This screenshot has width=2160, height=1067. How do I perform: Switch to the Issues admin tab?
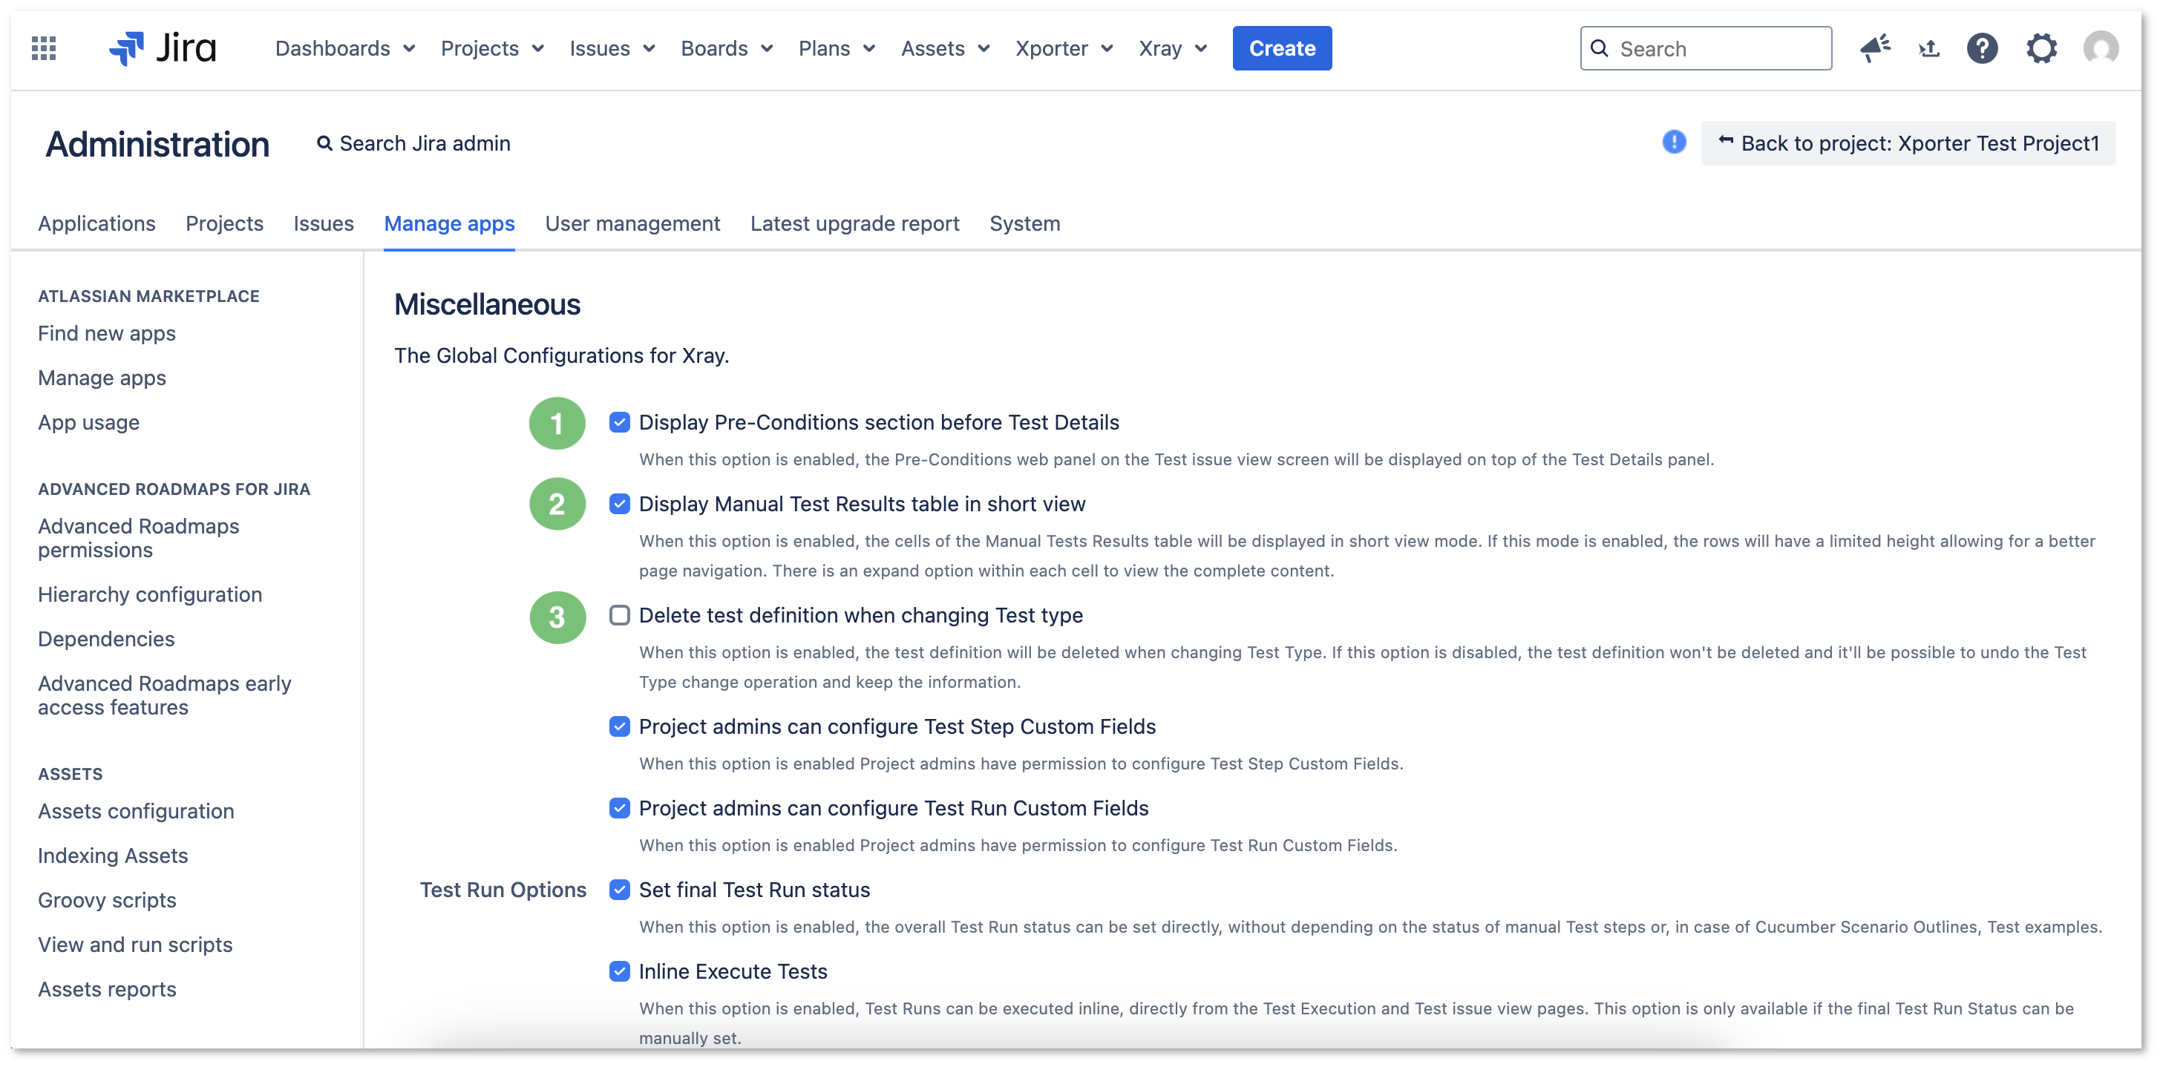(x=324, y=223)
